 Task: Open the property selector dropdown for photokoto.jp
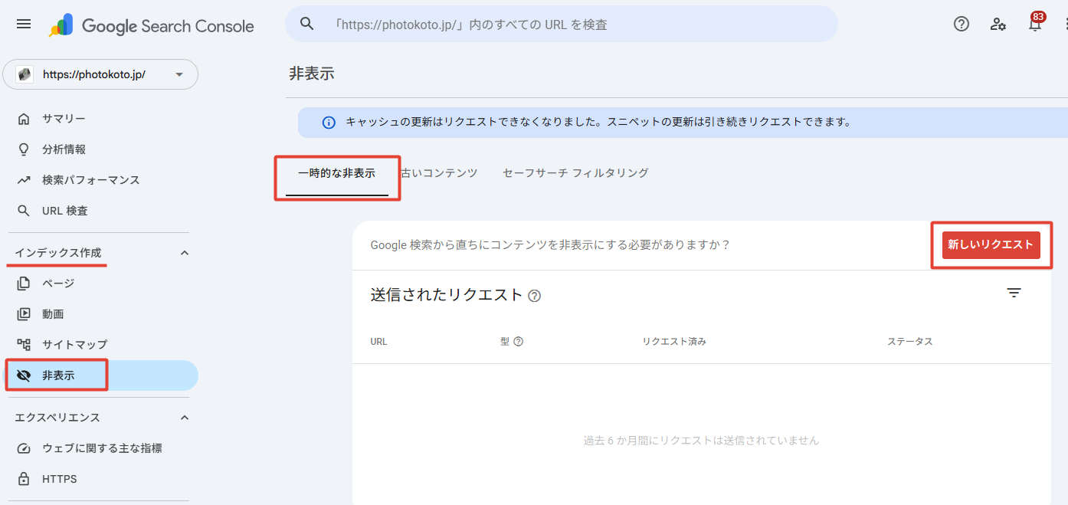[x=100, y=74]
